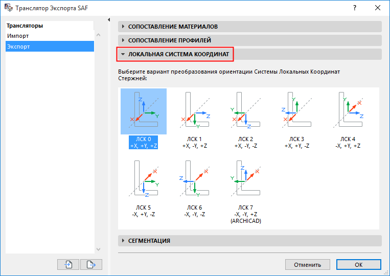This screenshot has height=276, width=390.
Task: Select the ЛСК 7 (ARCHICAD) orientation icon
Action: click(246, 179)
